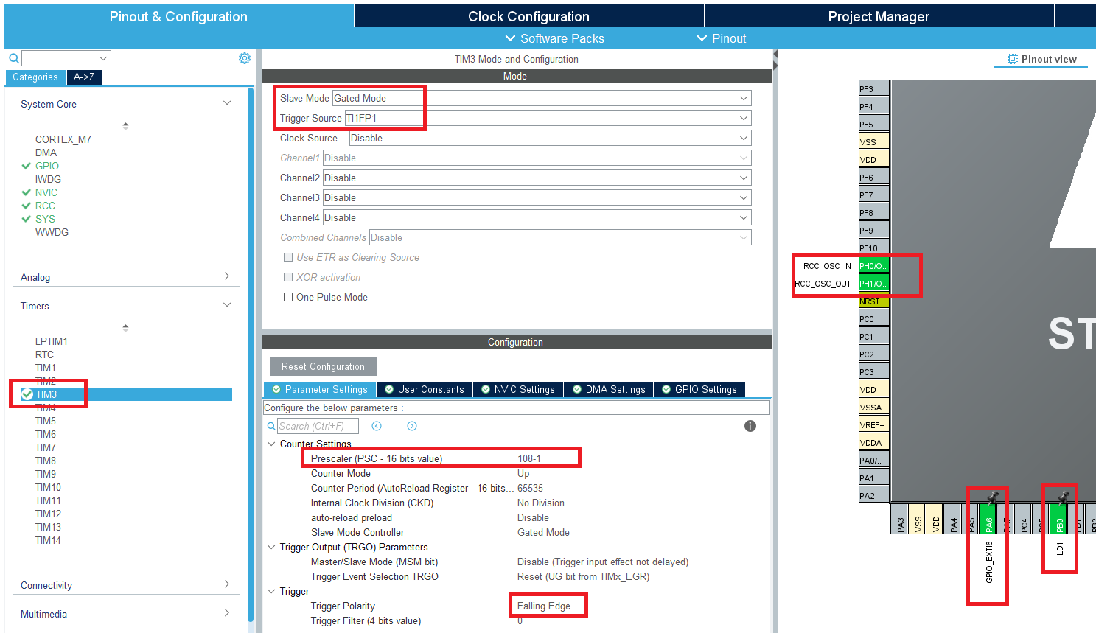Viewport: 1096px width, 633px height.
Task: Click the PA0 pin on chip
Action: 873,461
